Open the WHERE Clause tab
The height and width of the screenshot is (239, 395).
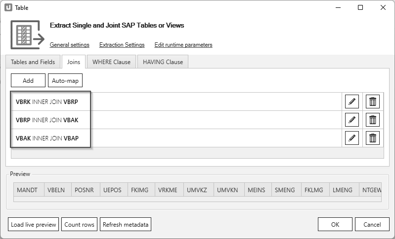[x=111, y=62]
